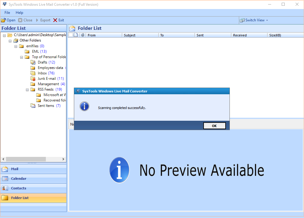Click the Mail envelope icon in navigation pane
The width and height of the screenshot is (304, 218).
(5, 169)
